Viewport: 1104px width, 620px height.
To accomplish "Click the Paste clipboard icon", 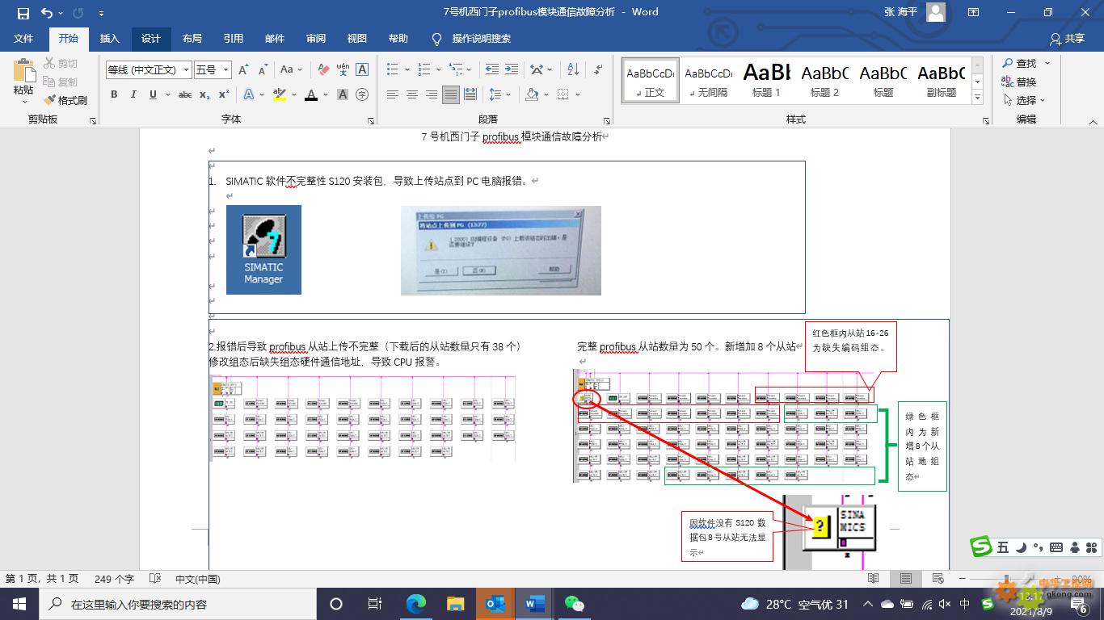I will [23, 71].
